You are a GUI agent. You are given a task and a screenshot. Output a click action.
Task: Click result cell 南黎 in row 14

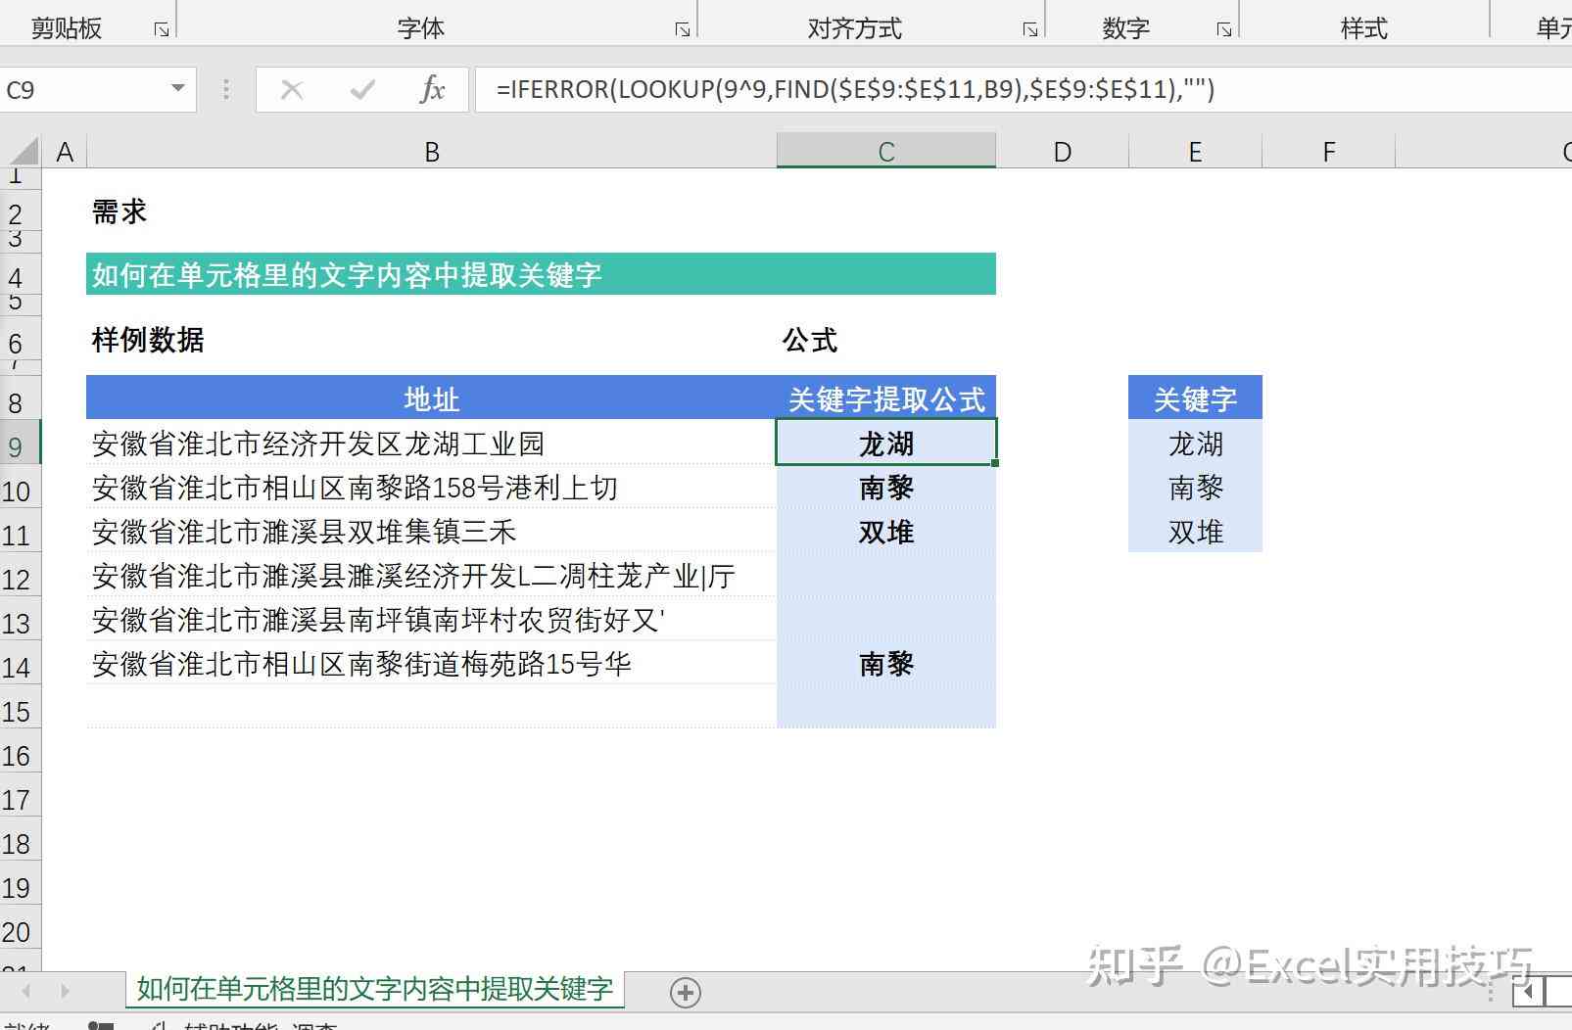tap(886, 664)
